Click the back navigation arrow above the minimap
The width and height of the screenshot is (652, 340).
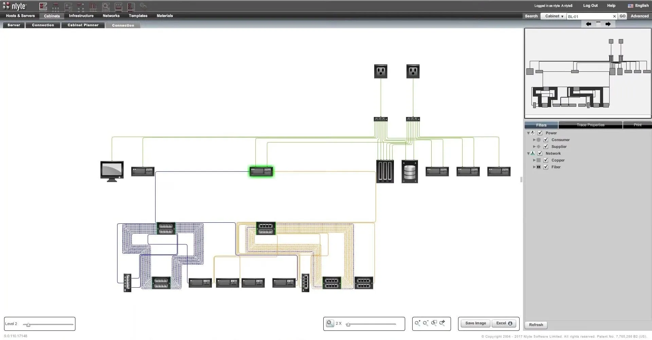pos(589,24)
